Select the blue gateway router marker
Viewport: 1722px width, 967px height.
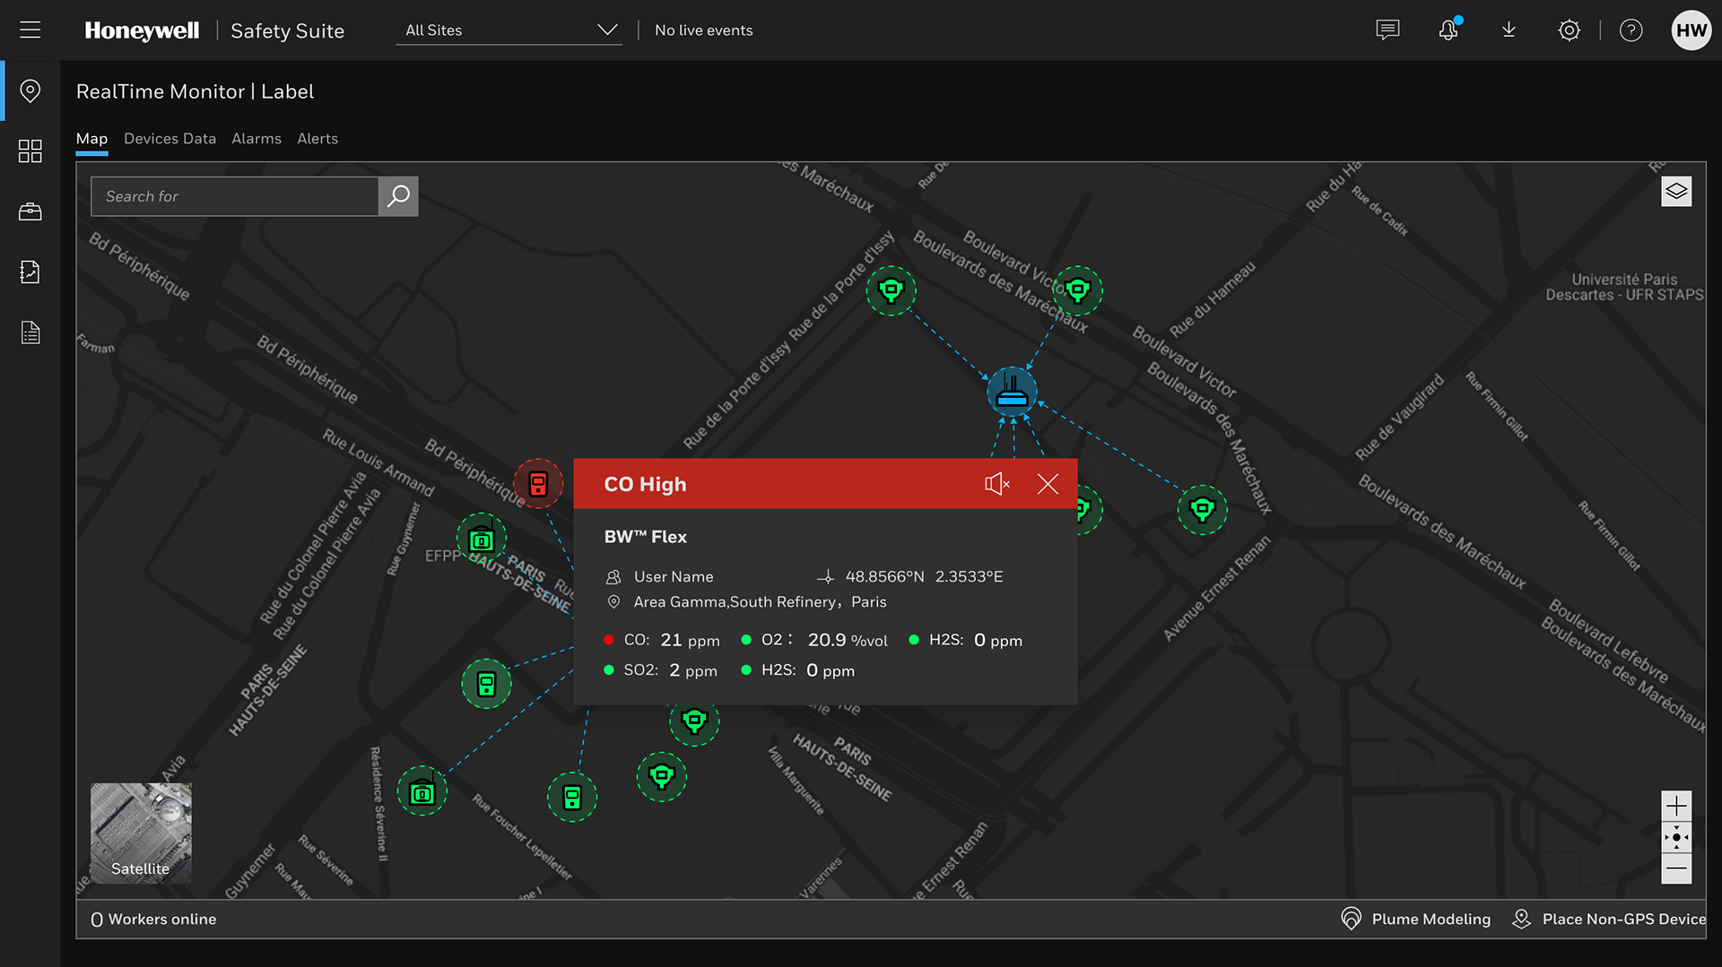coord(1012,392)
